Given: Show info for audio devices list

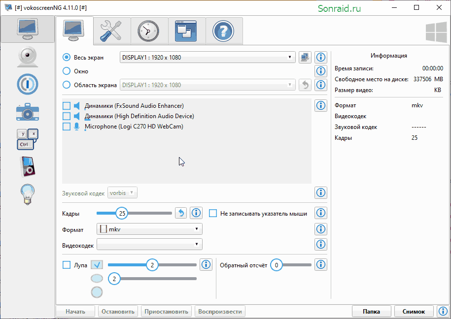Looking at the screenshot, I should pos(321,105).
